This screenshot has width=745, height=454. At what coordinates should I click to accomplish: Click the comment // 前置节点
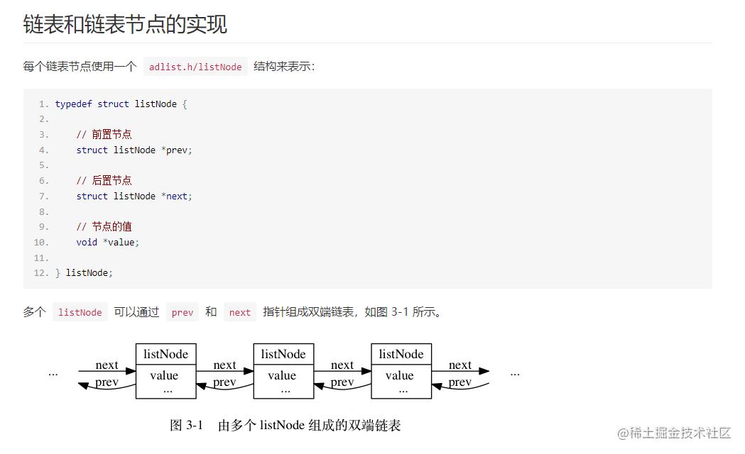click(x=104, y=135)
